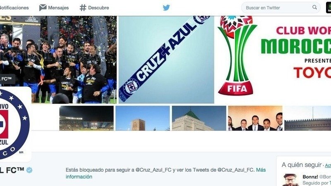
Task: Open the night stadium thumbnail
Action: [x=86, y=118]
